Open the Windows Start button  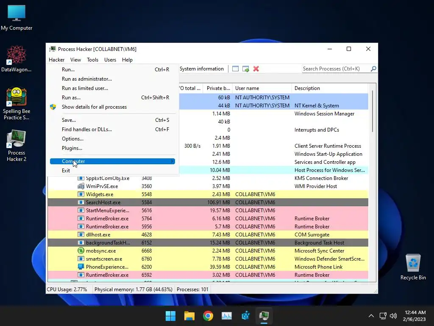pyautogui.click(x=170, y=316)
